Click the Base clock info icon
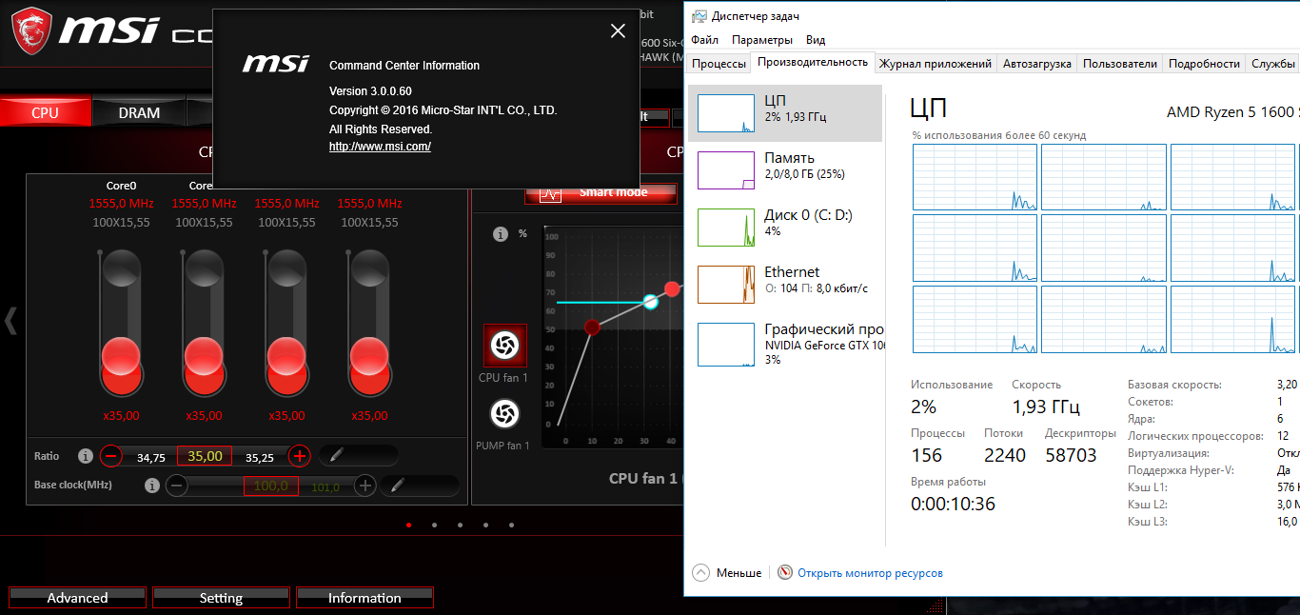The width and height of the screenshot is (1300, 615). click(151, 486)
